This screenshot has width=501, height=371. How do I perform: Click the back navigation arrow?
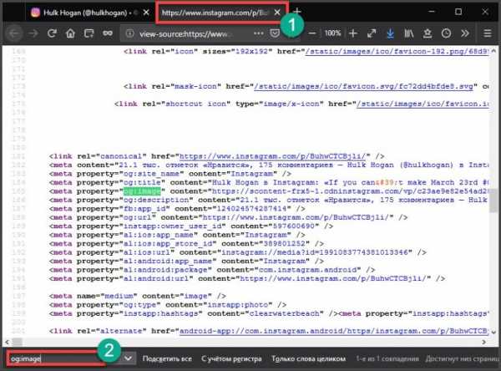coord(13,33)
